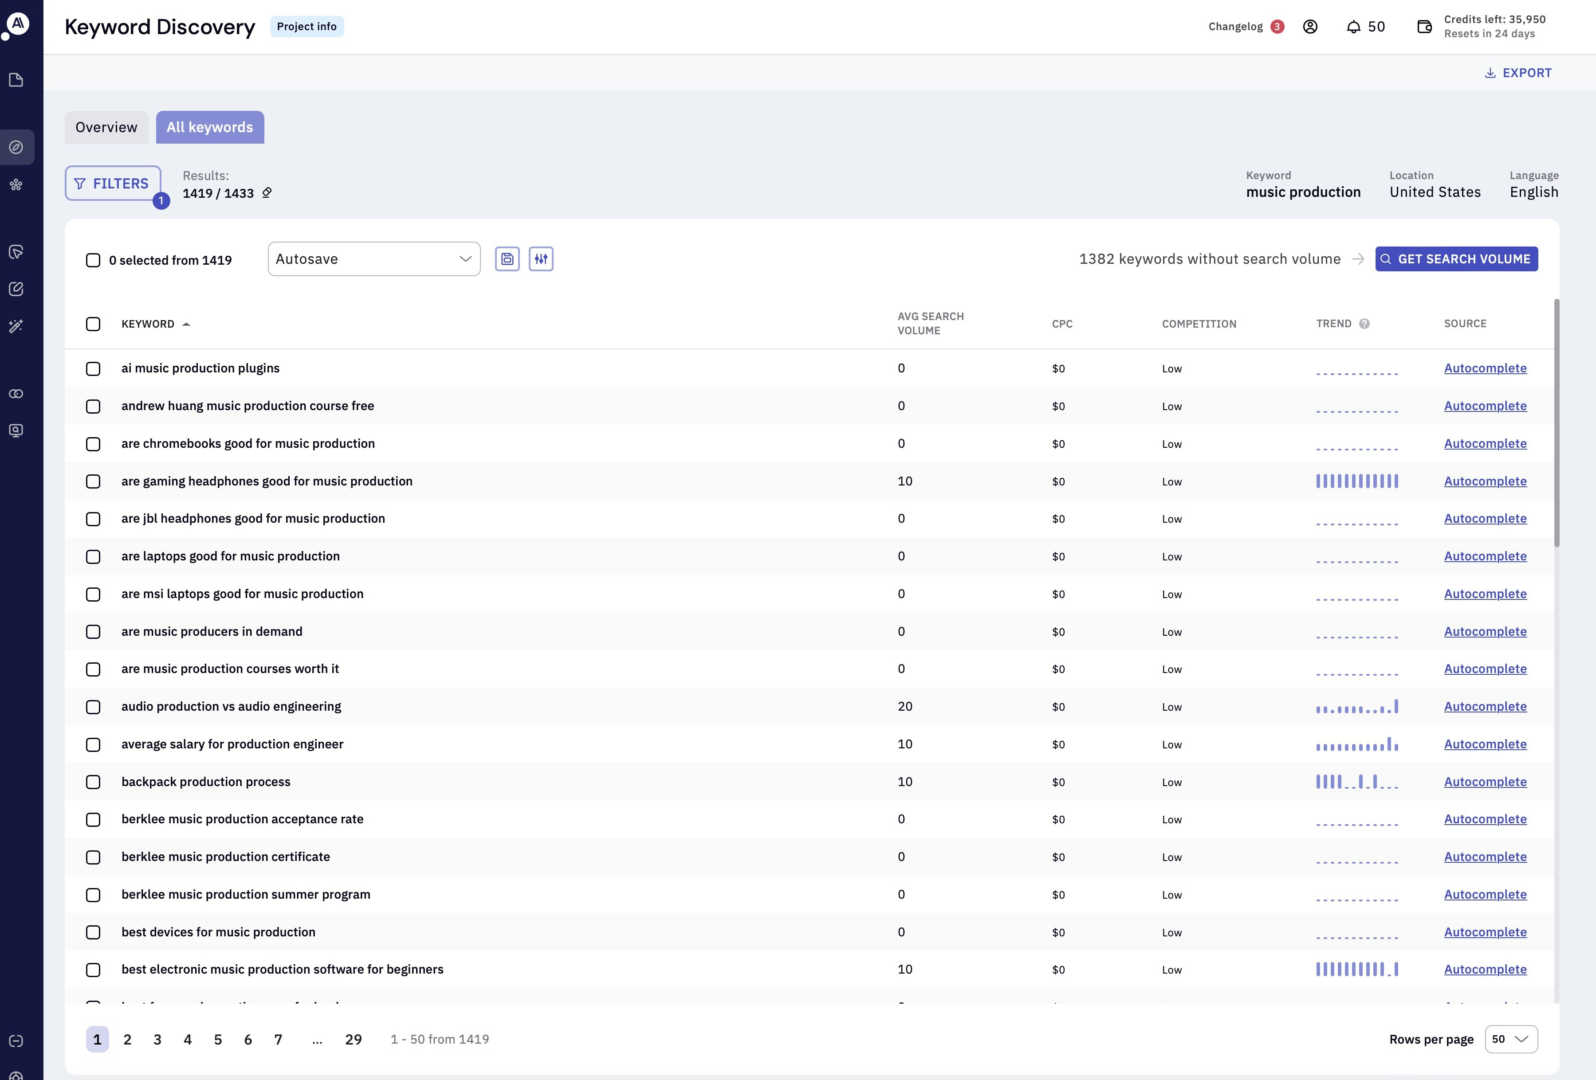The image size is (1596, 1080).
Task: Click the table's vertical scrollbar
Action: pos(1556,423)
